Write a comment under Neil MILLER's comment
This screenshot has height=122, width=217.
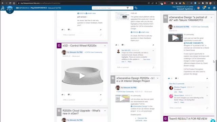point(135,67)
